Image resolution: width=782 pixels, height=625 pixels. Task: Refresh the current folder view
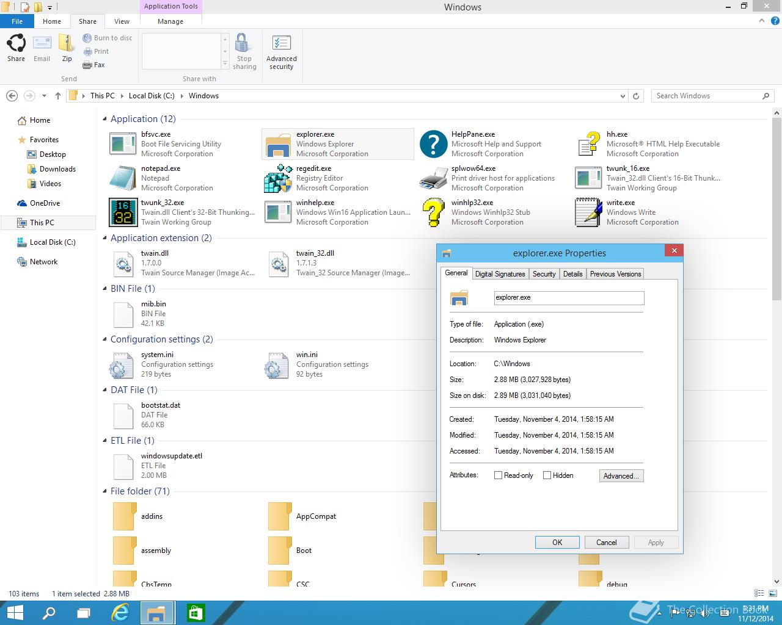[x=636, y=96]
